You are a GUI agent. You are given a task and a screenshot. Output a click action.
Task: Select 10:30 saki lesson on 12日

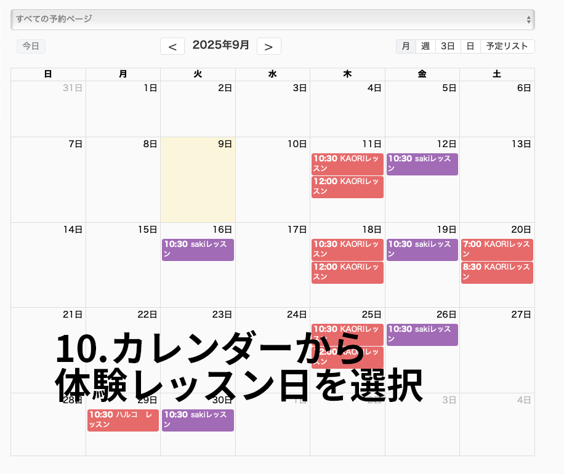coord(422,164)
